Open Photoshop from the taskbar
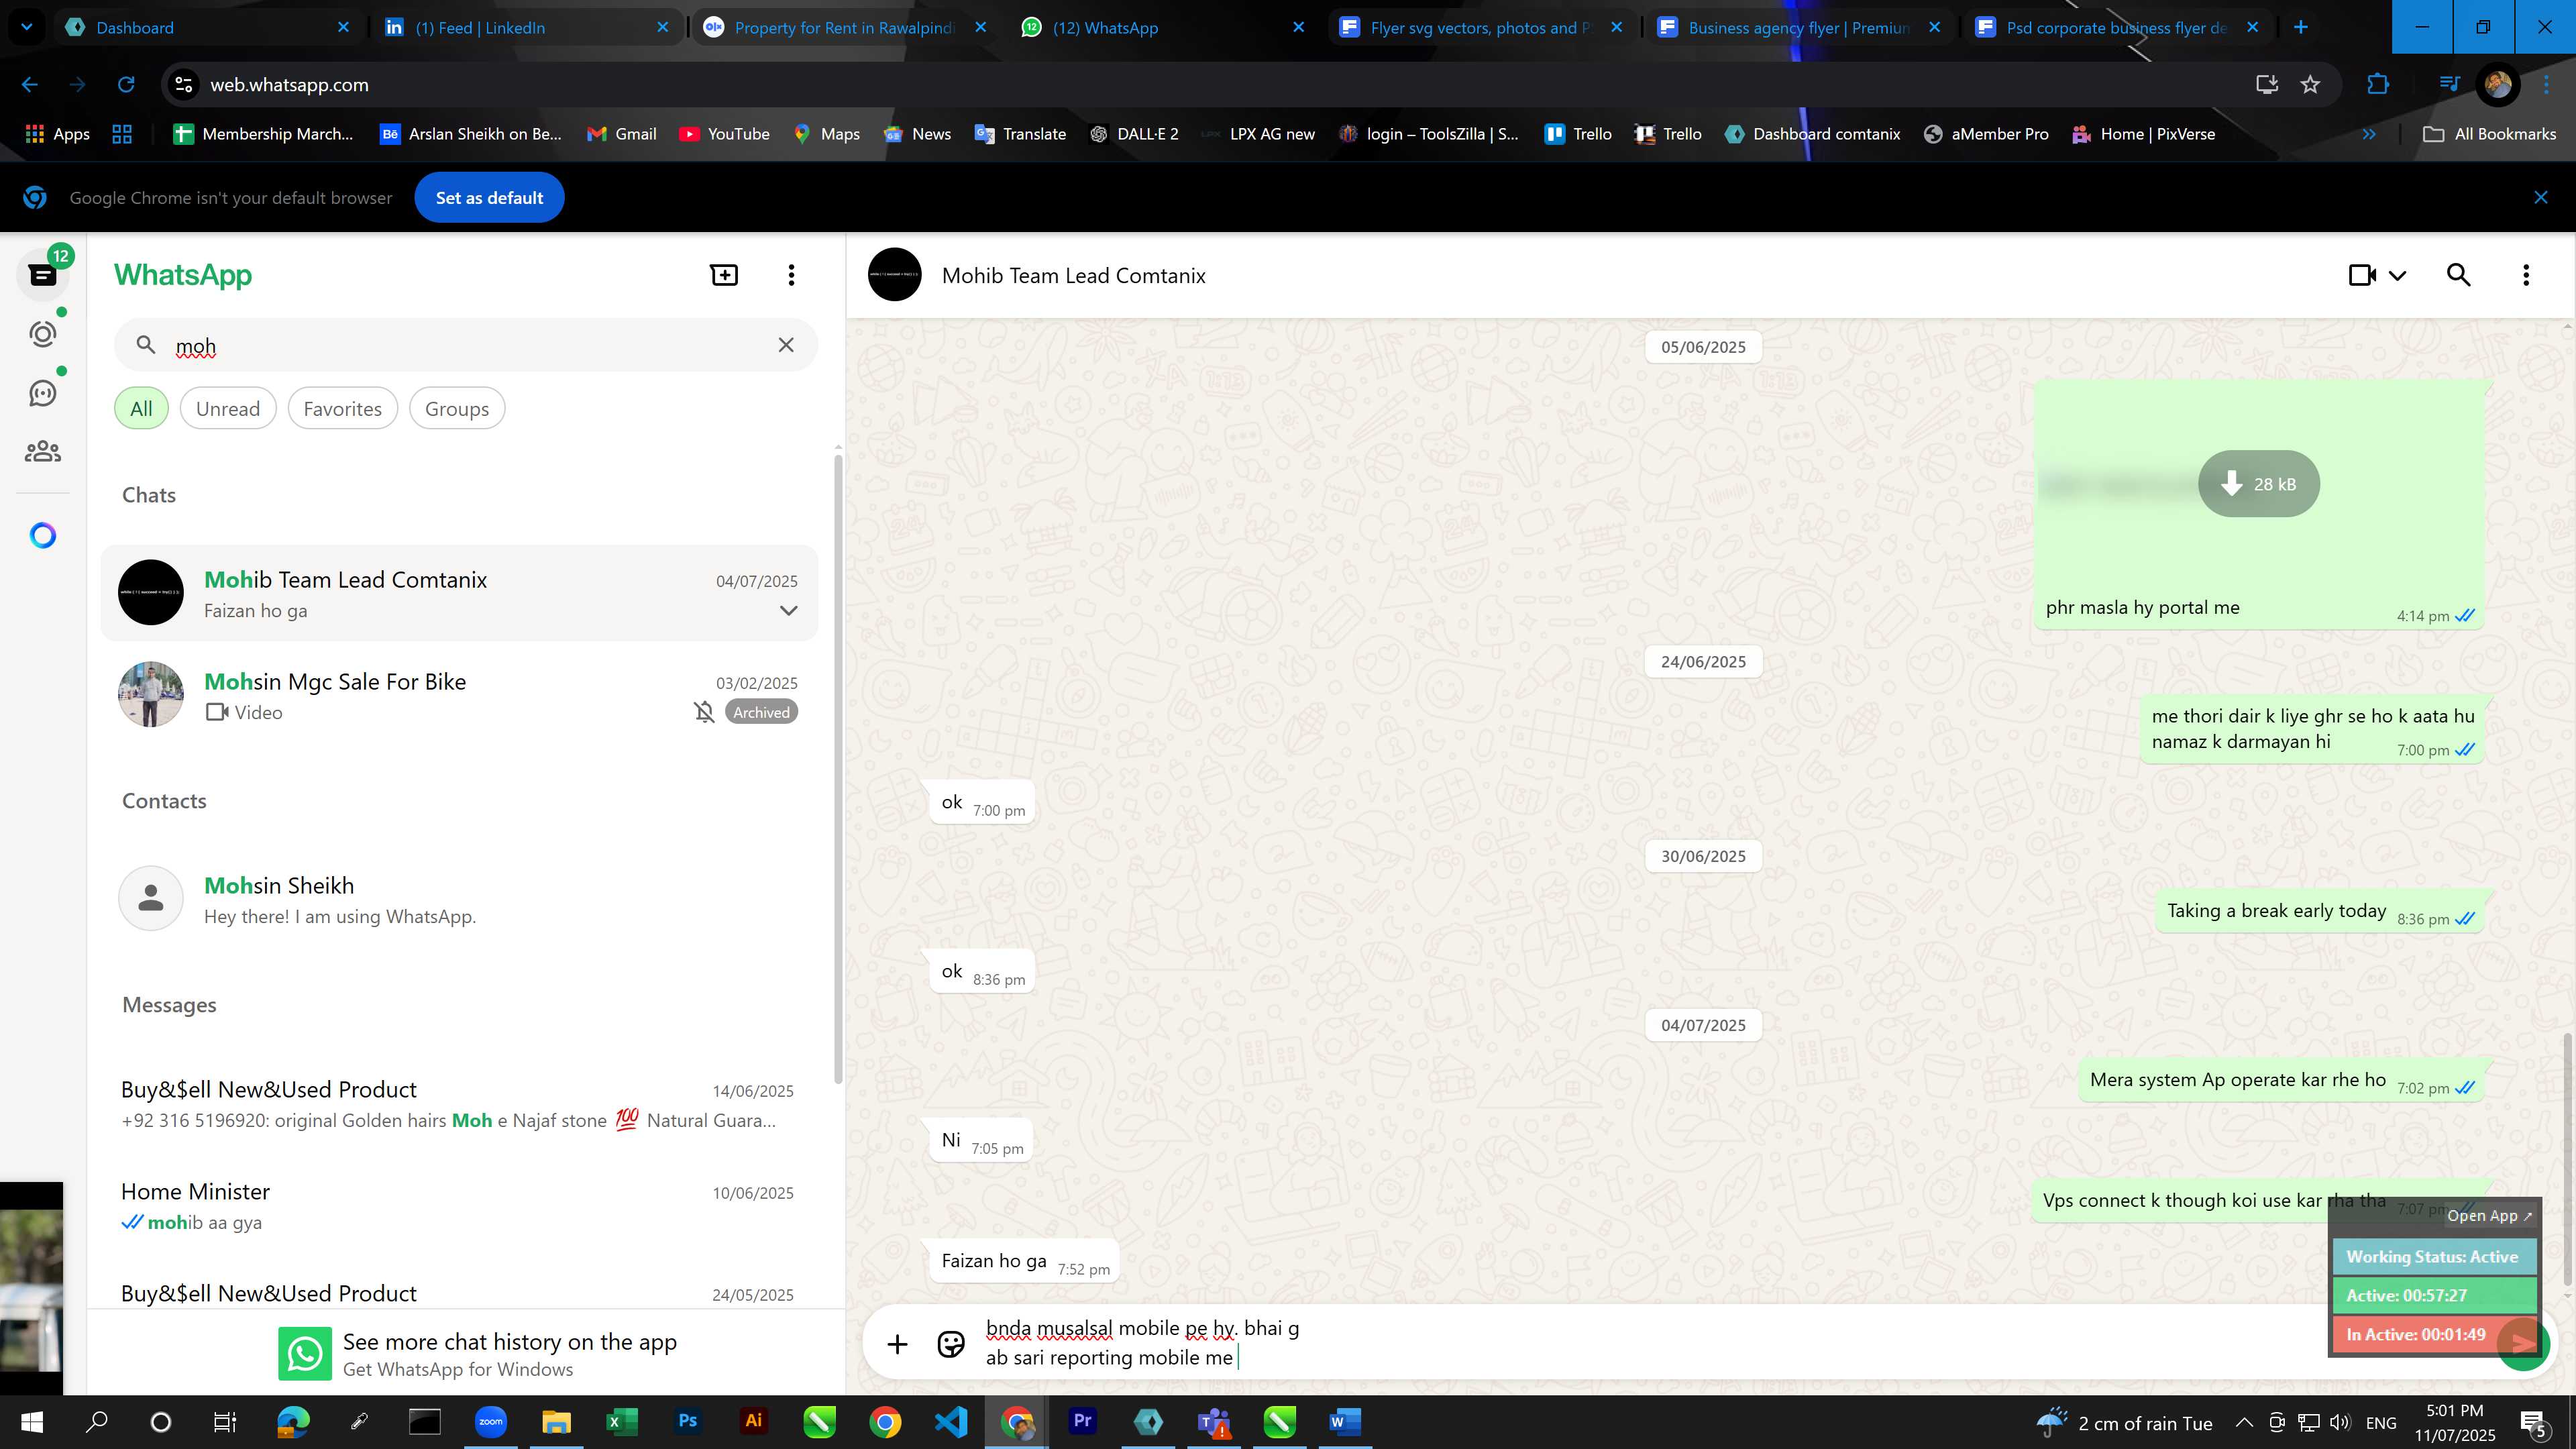The image size is (2576, 1449). pyautogui.click(x=687, y=1421)
